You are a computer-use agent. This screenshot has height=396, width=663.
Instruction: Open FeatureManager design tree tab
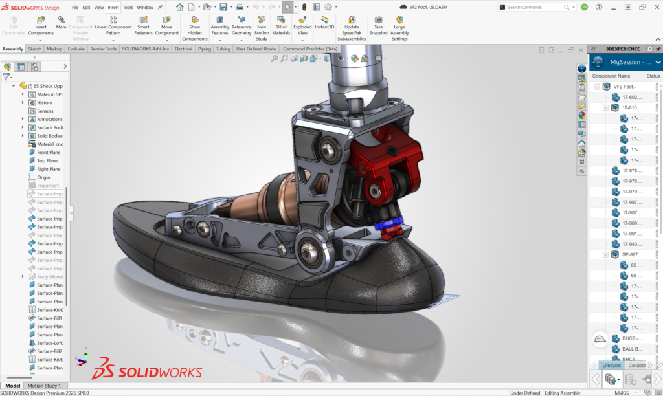click(7, 67)
